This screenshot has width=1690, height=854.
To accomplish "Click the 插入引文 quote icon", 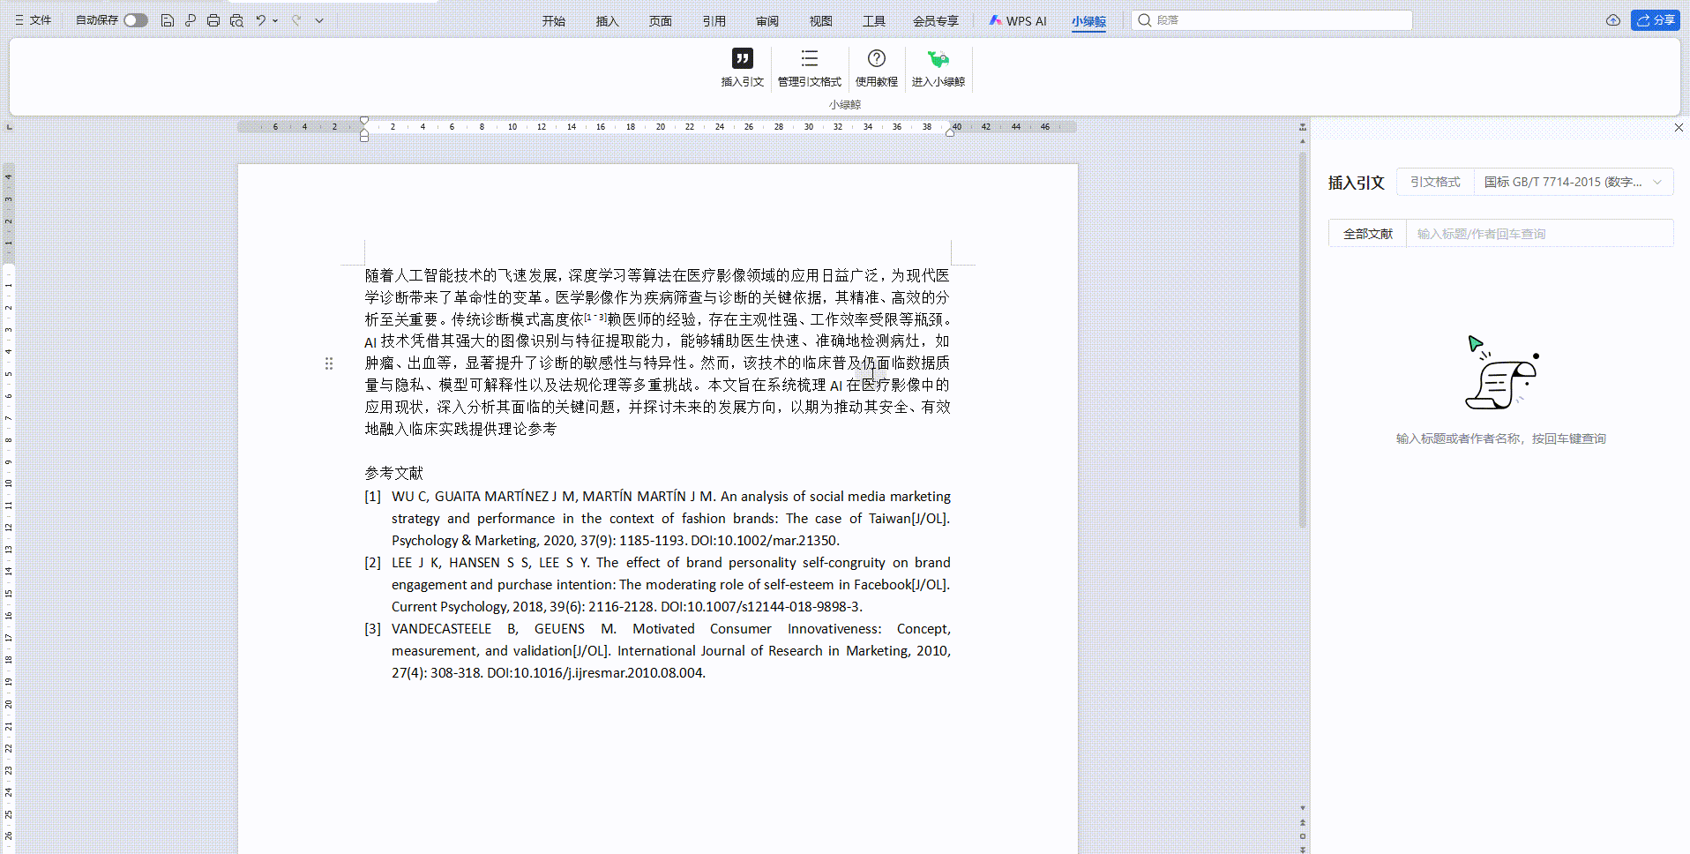I will [742, 59].
